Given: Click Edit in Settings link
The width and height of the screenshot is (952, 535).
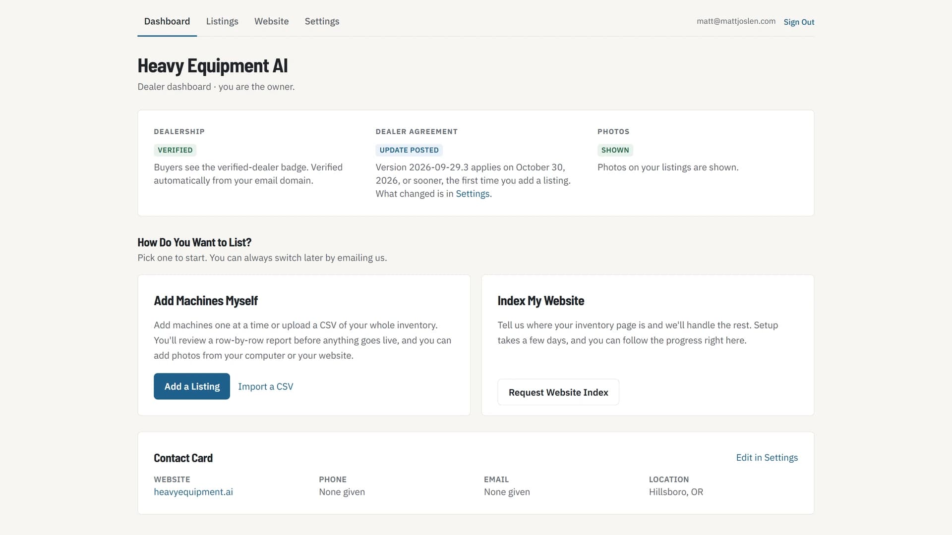Looking at the screenshot, I should 767,458.
